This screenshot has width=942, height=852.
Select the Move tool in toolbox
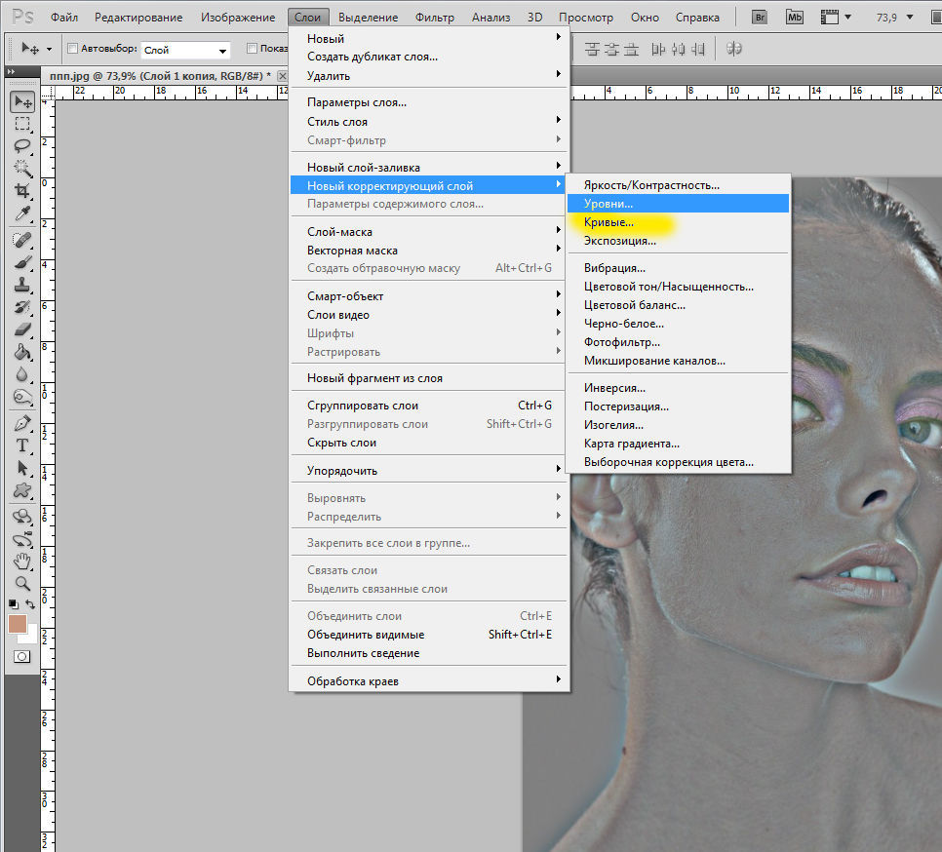pos(22,101)
